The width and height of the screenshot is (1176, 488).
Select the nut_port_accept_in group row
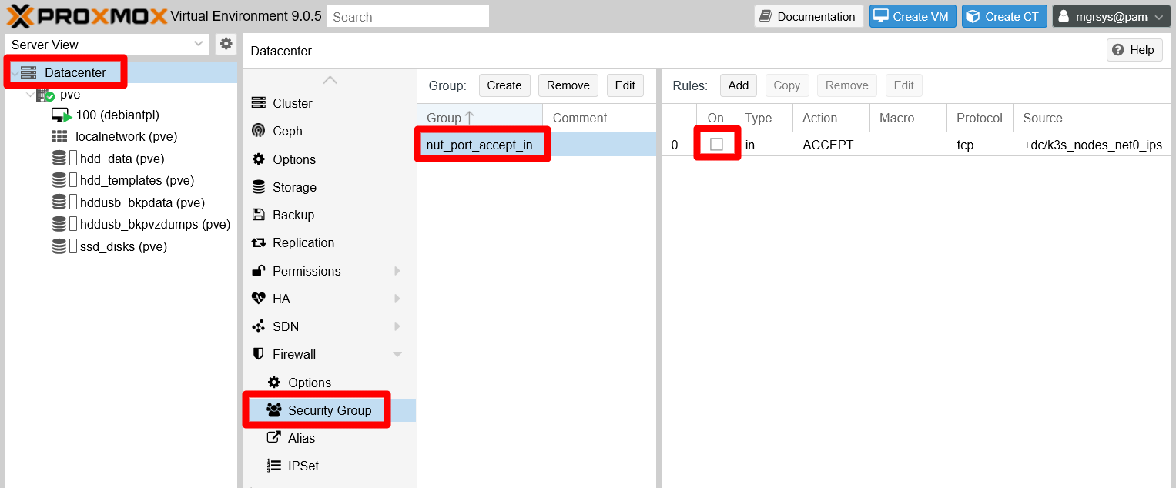[481, 144]
